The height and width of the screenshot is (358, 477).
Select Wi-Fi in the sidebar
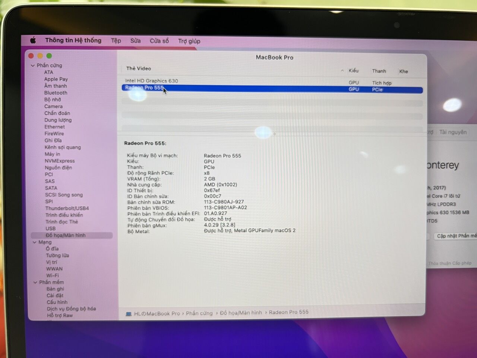coord(53,276)
